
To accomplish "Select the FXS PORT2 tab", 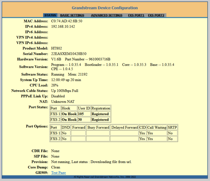I will pos(156,15).
